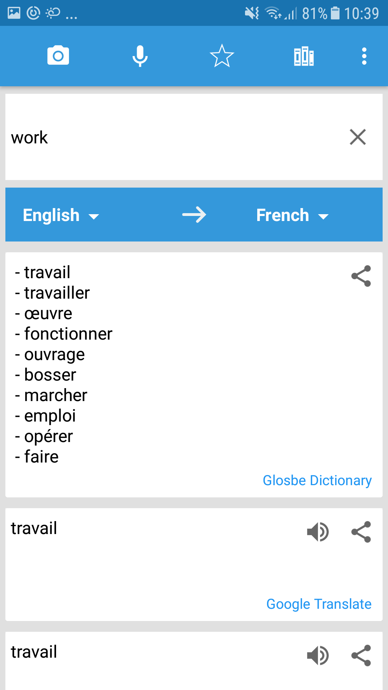Share the Google Translate travail result
Screen dimensions: 388x690
point(361,532)
